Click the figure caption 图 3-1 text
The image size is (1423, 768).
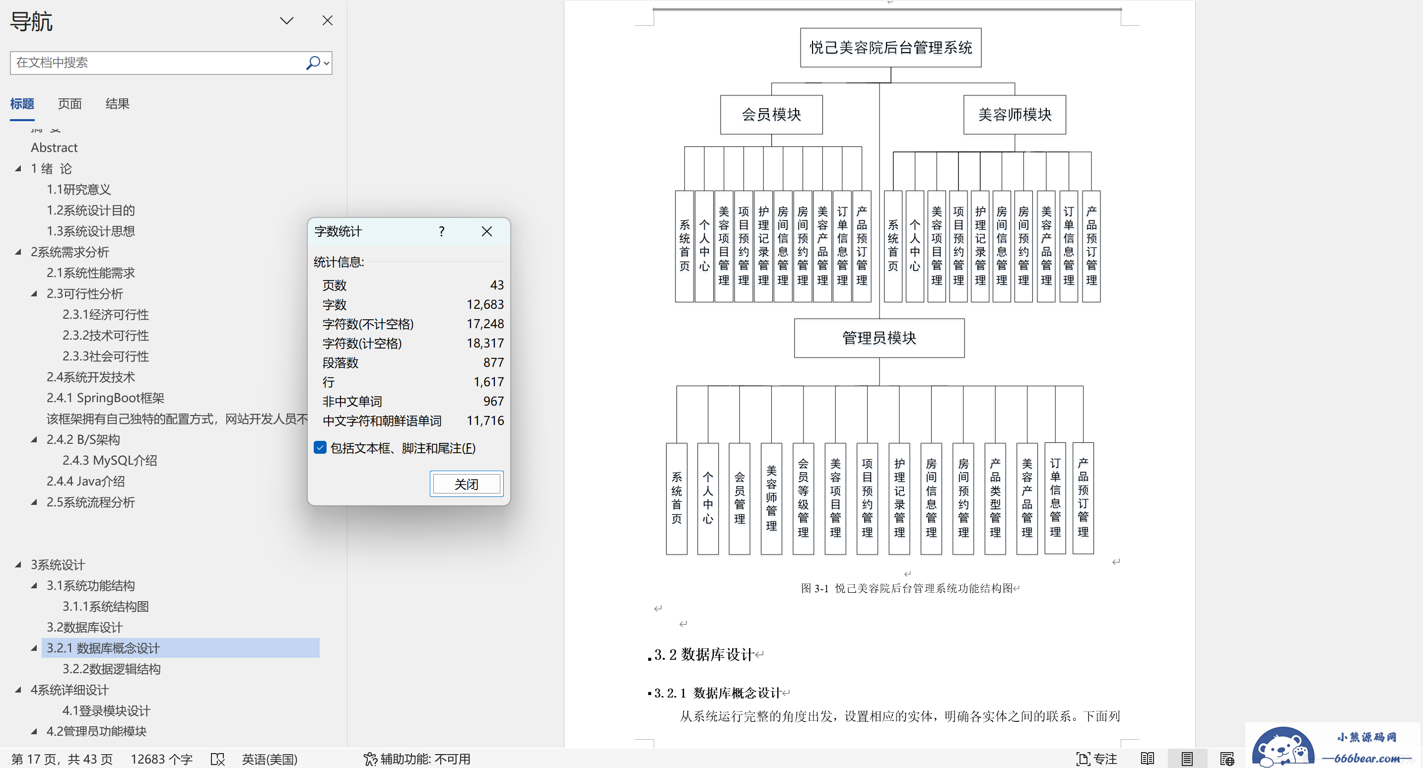(906, 588)
